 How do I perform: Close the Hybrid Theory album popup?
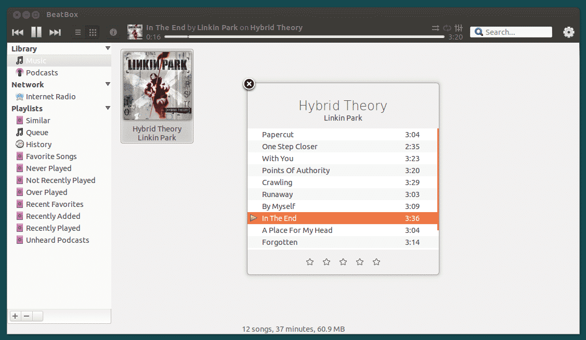249,84
